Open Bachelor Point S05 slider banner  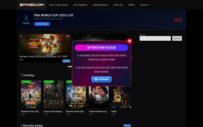[45, 48]
